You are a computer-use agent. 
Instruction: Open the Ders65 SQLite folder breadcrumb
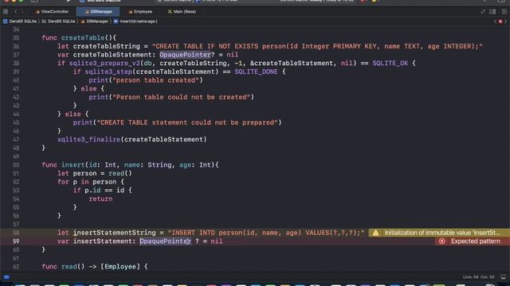(58, 21)
